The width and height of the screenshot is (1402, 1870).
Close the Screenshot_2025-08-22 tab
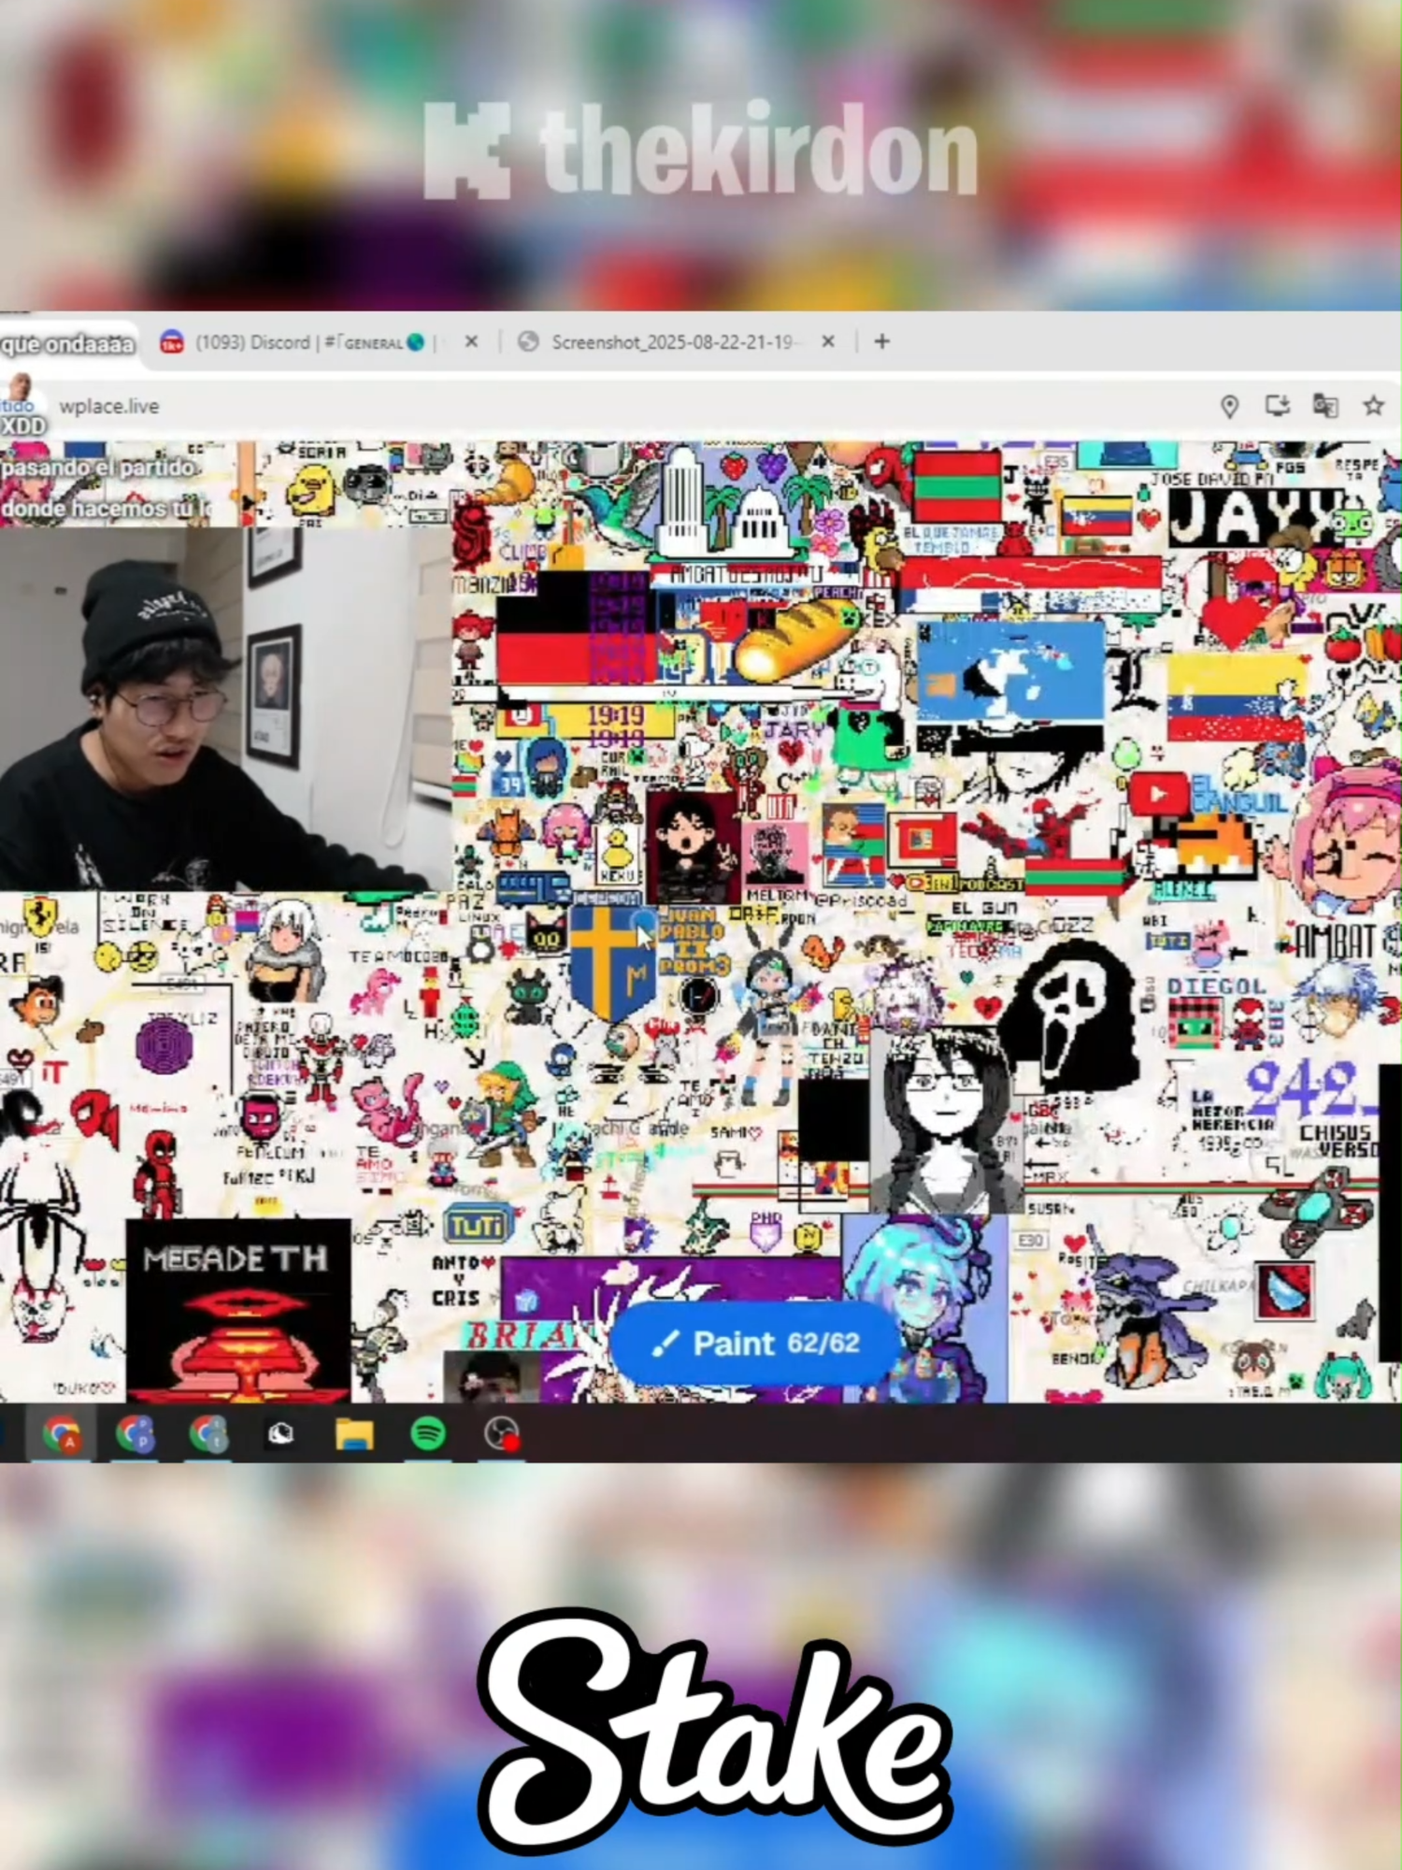[x=828, y=342]
